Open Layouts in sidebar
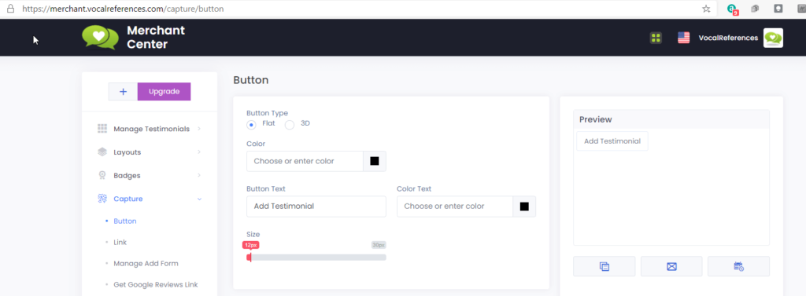The width and height of the screenshot is (806, 296). point(127,152)
